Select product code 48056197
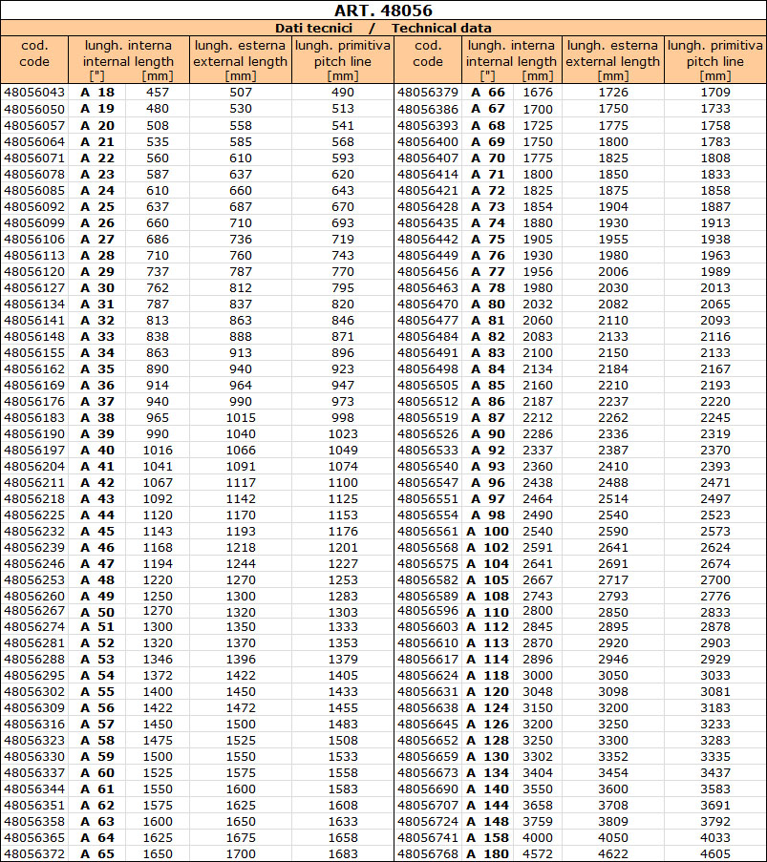767x862 pixels. coord(34,450)
